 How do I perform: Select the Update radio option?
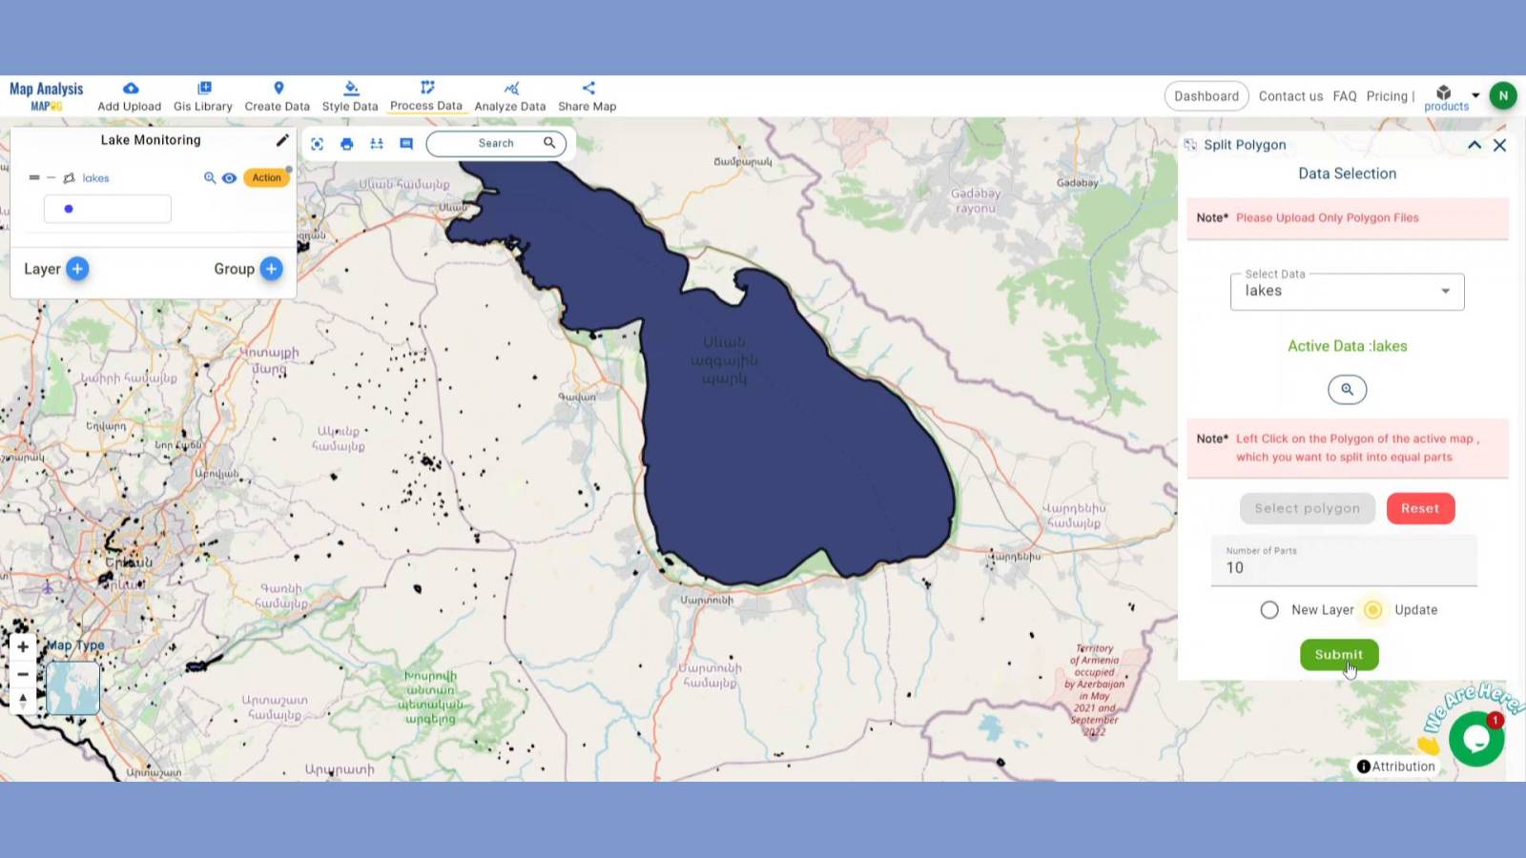1373,610
